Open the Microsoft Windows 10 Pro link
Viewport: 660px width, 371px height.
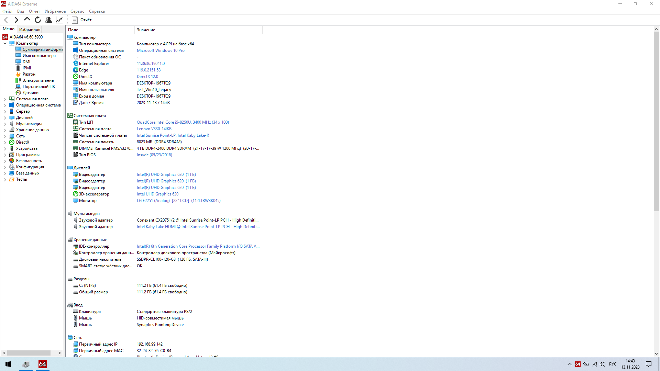(161, 50)
